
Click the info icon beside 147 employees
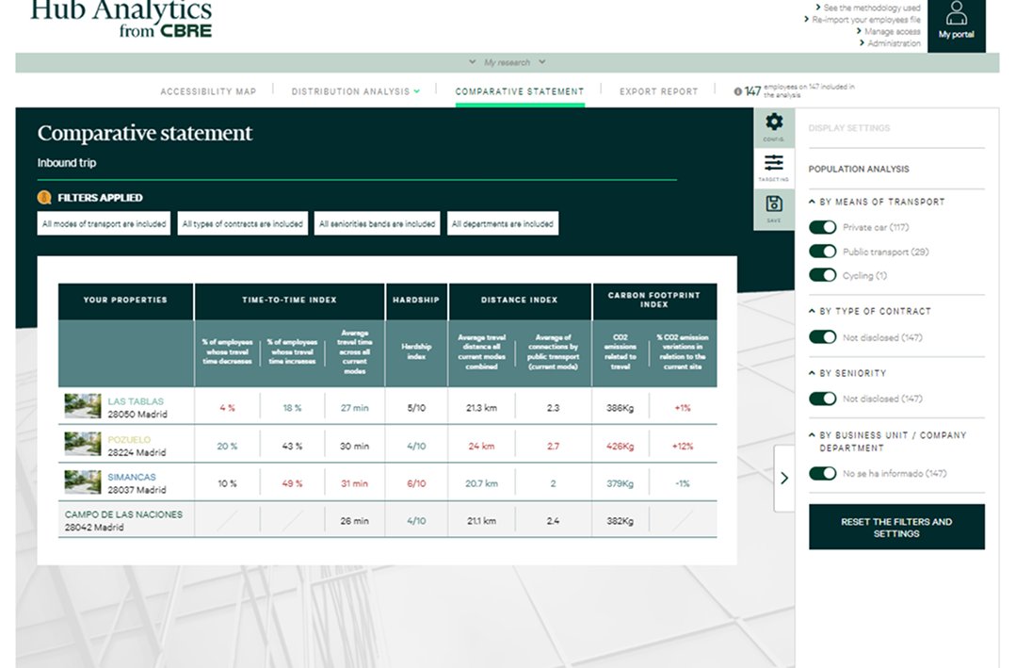coord(737,91)
